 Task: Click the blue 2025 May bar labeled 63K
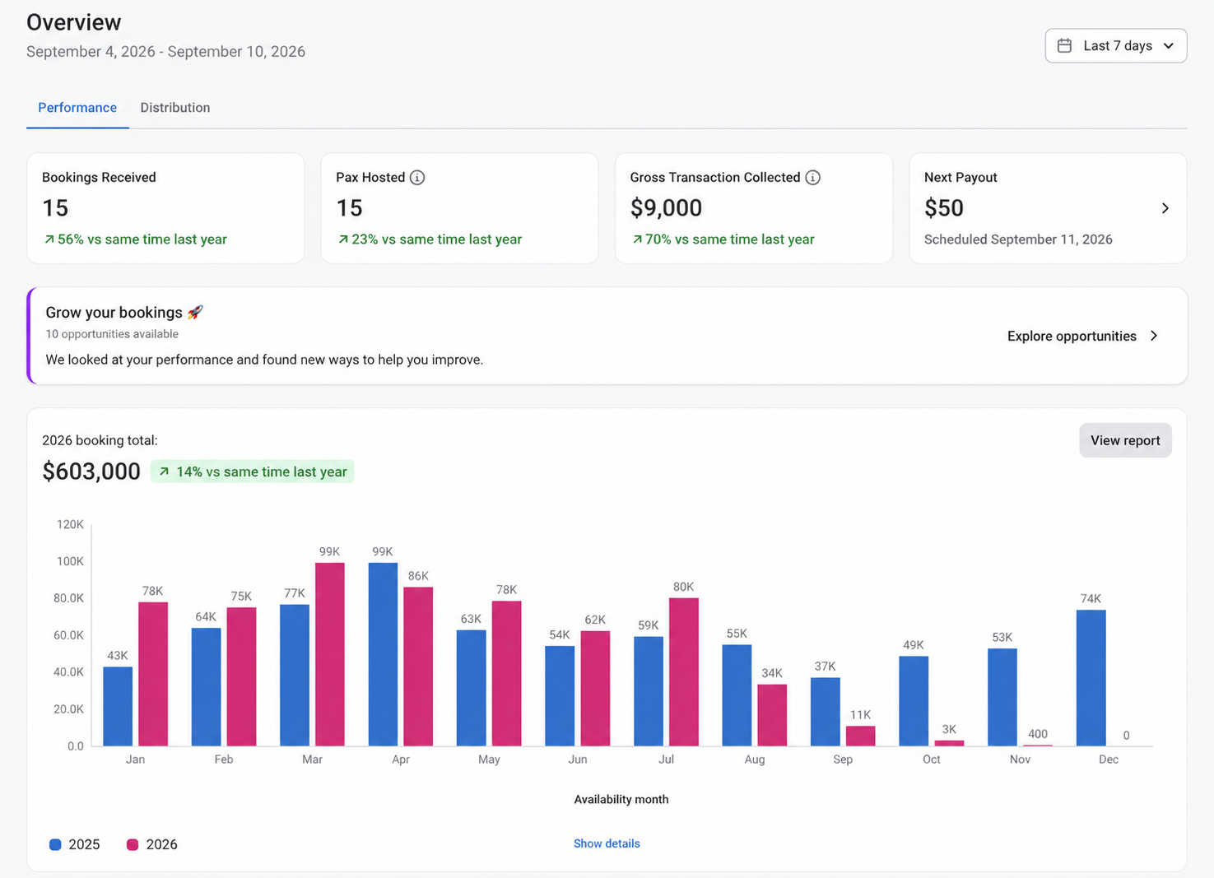[x=472, y=688]
